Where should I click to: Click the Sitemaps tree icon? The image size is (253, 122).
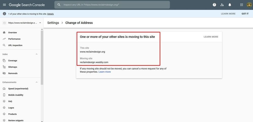4,67
